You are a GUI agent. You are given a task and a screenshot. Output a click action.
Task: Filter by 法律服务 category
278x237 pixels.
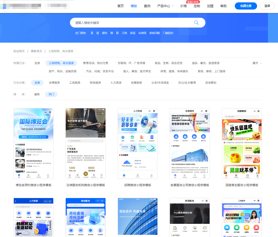pyautogui.click(x=54, y=83)
